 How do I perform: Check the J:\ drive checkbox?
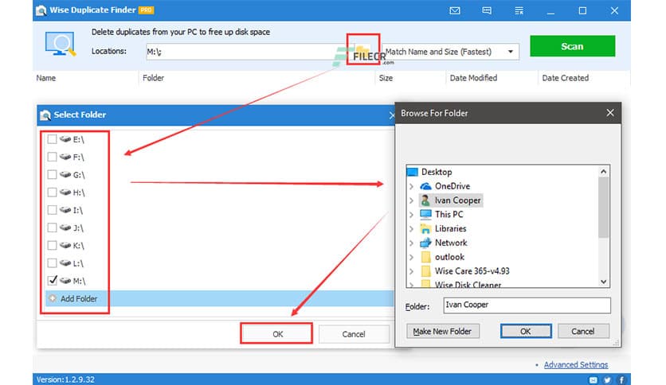click(52, 227)
